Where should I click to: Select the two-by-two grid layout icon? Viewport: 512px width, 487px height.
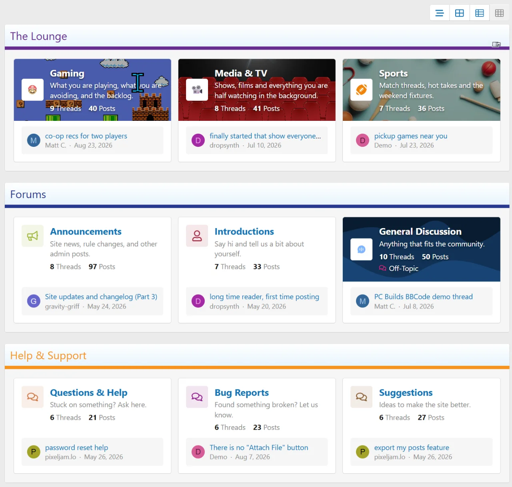[x=460, y=13]
